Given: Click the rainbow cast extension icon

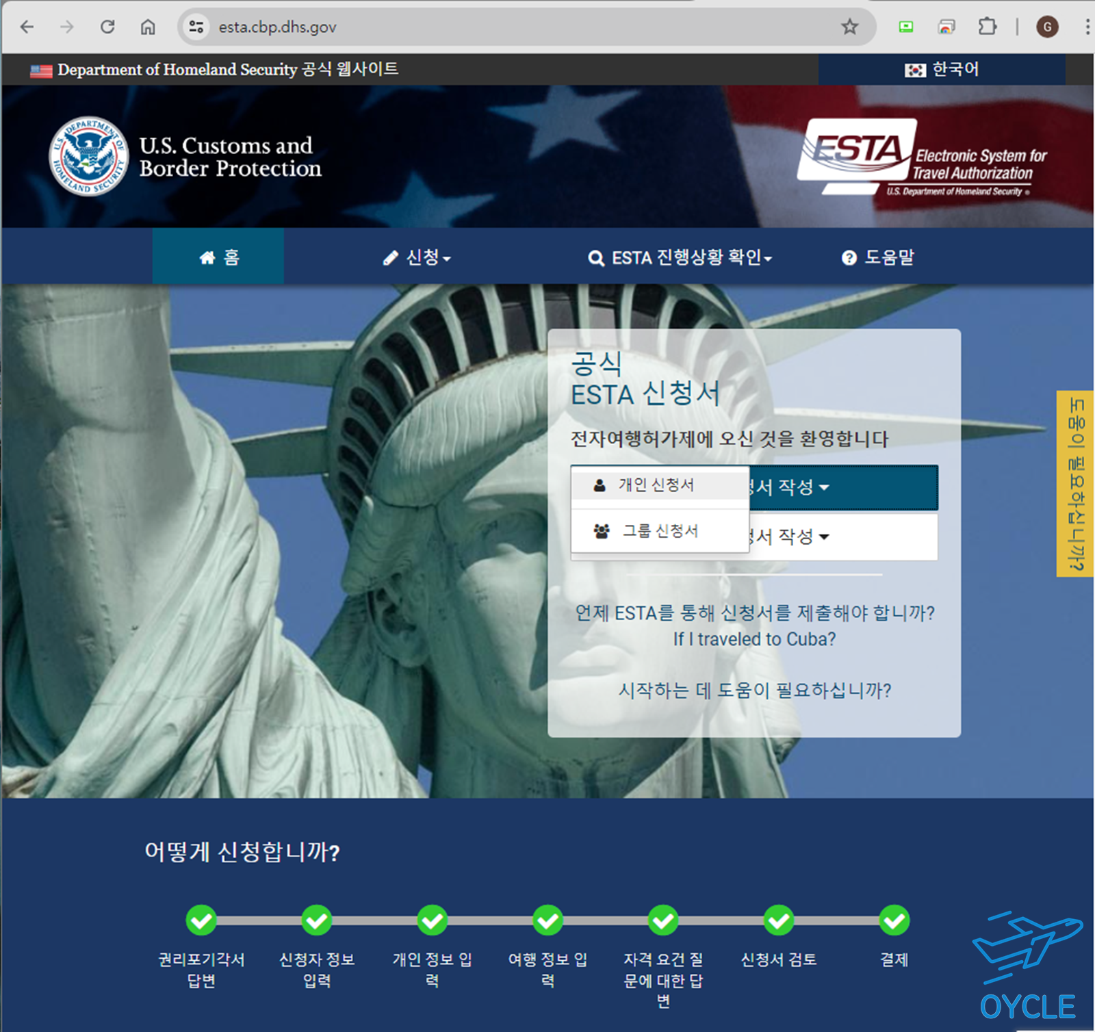Looking at the screenshot, I should [946, 27].
